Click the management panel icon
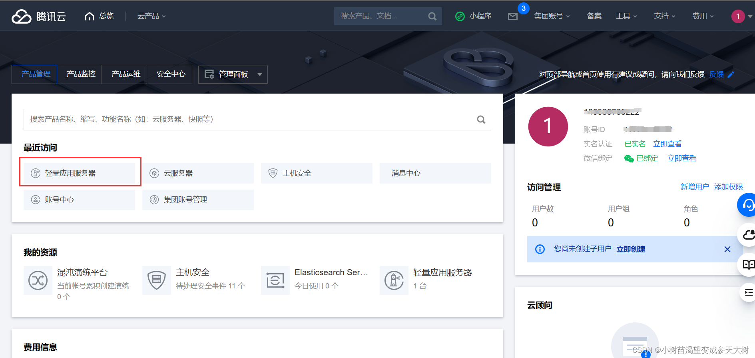This screenshot has height=358, width=755. coord(209,74)
